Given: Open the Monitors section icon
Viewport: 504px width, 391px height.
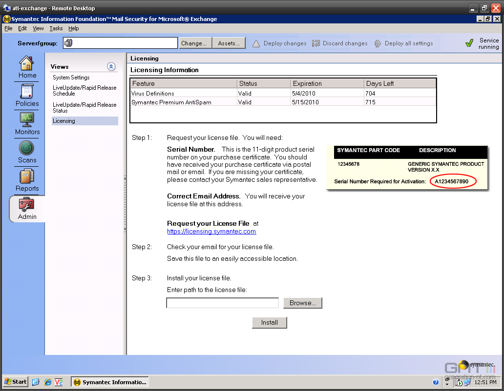Looking at the screenshot, I should pos(26,119).
